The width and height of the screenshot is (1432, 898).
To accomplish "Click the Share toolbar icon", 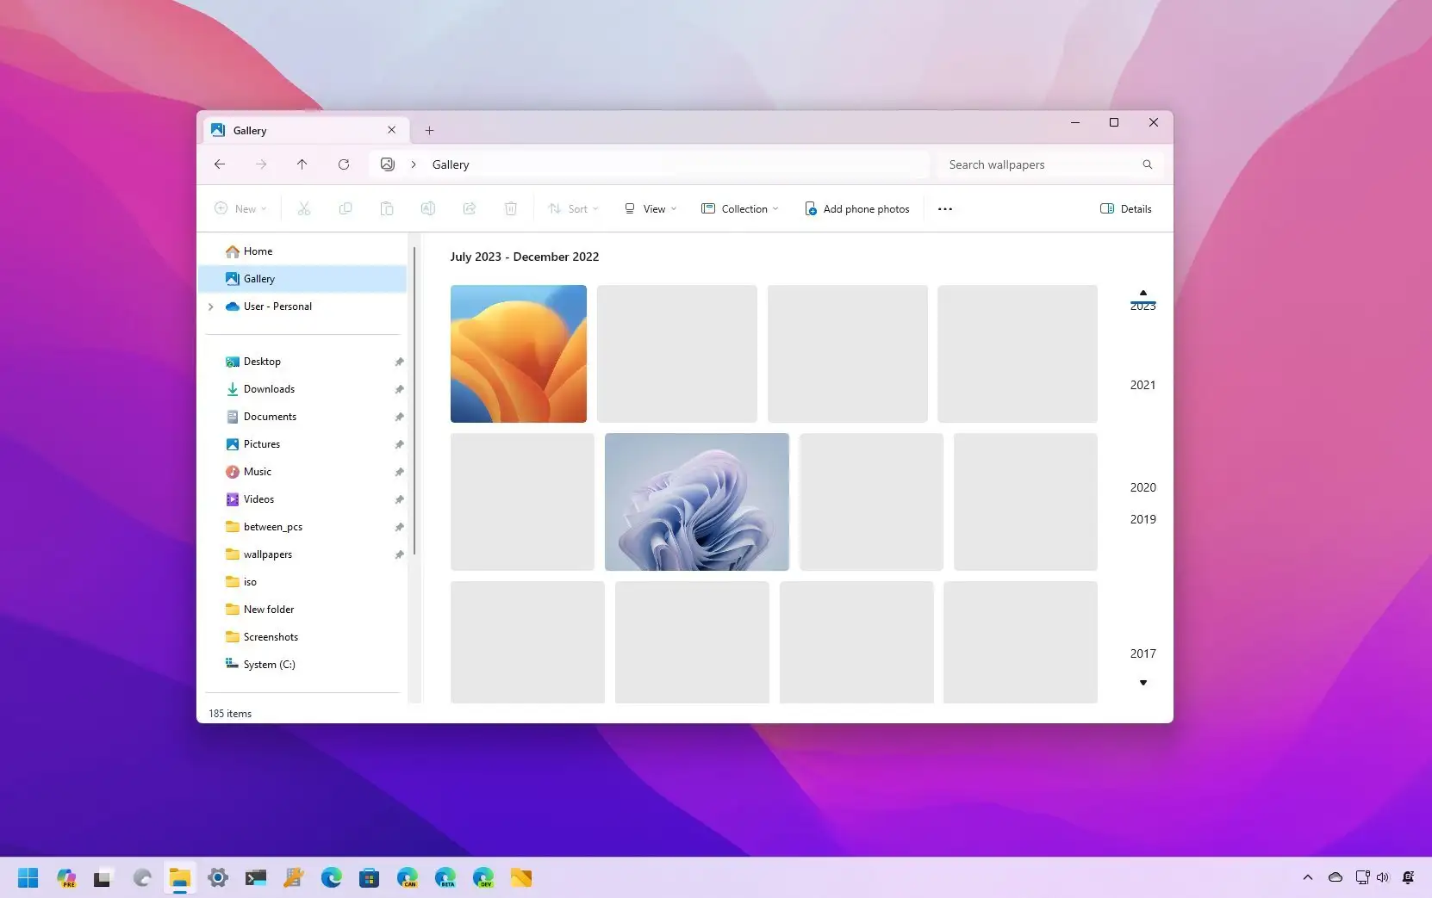I will coord(470,208).
